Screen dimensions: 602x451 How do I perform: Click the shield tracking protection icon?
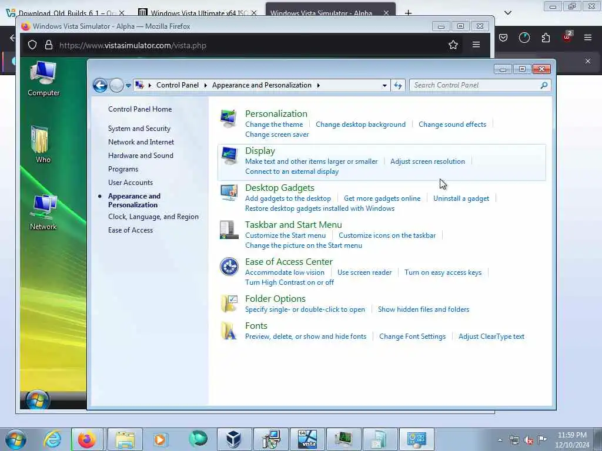[32, 45]
